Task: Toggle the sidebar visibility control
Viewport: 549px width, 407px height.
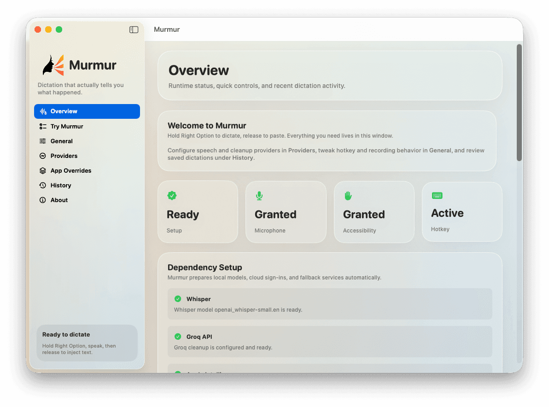Action: click(134, 29)
